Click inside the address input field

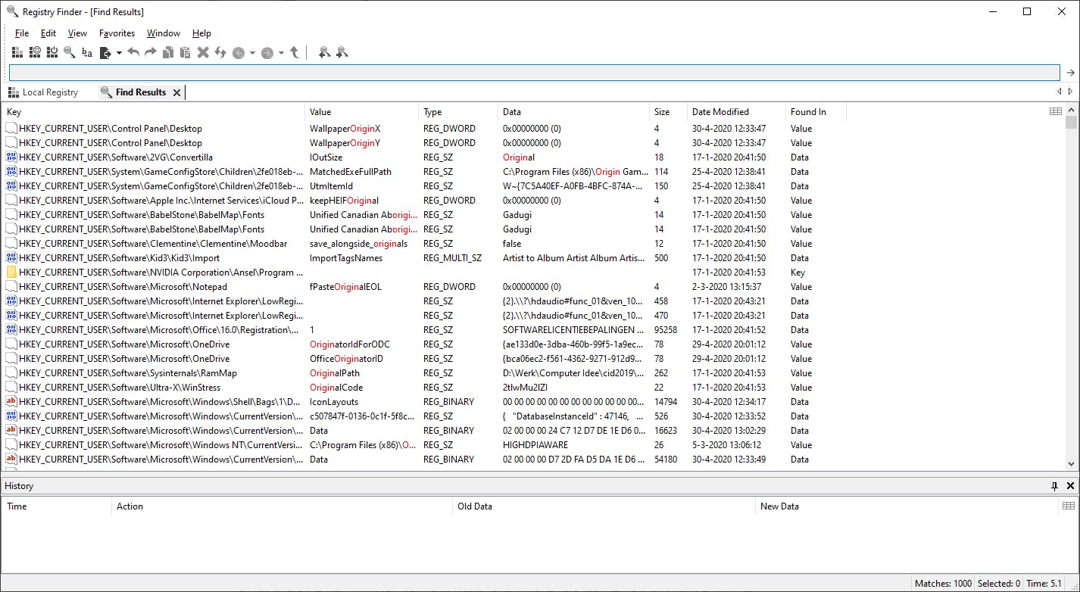(x=530, y=72)
